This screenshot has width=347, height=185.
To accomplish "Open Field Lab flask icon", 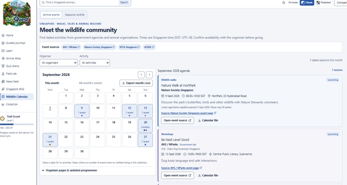I will coord(3,74).
